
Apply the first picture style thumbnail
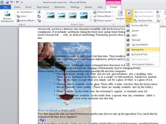[x=51, y=15]
